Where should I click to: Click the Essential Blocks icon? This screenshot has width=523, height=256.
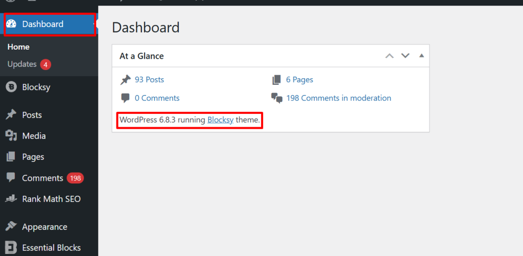(11, 248)
